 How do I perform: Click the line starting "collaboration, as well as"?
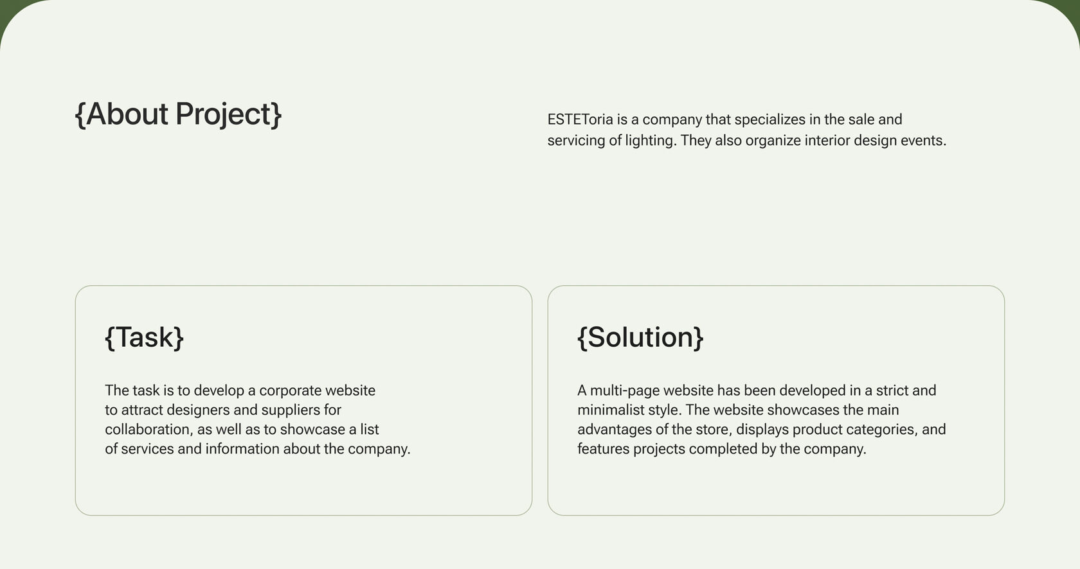pos(242,429)
